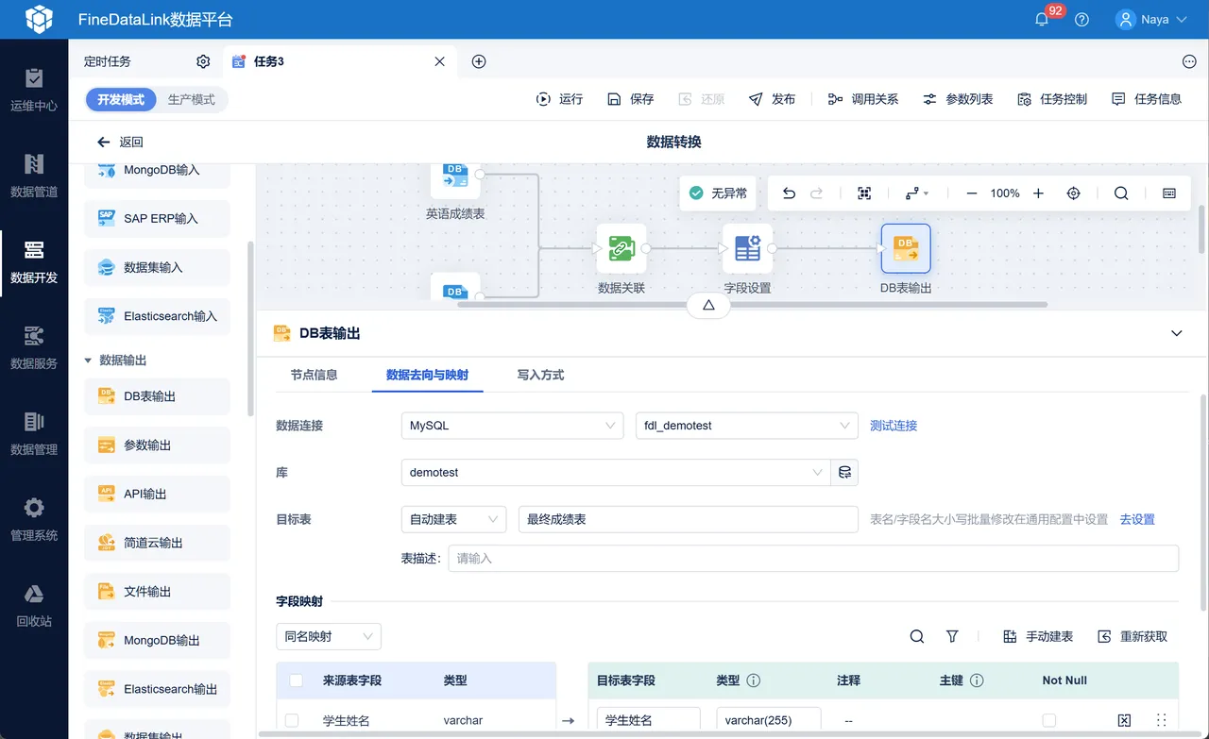Switch to the 节点信息 tab
The width and height of the screenshot is (1209, 739).
point(314,375)
